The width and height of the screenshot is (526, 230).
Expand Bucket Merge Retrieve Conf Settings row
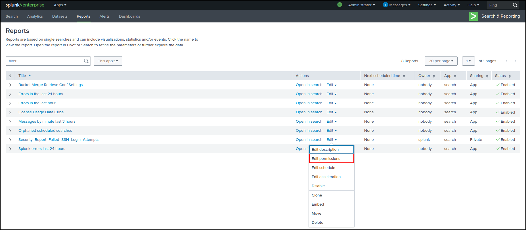coord(10,85)
